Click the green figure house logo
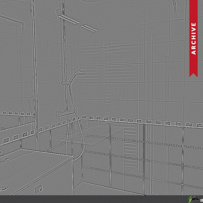This screenshot has width=203, height=203. coord(194,199)
